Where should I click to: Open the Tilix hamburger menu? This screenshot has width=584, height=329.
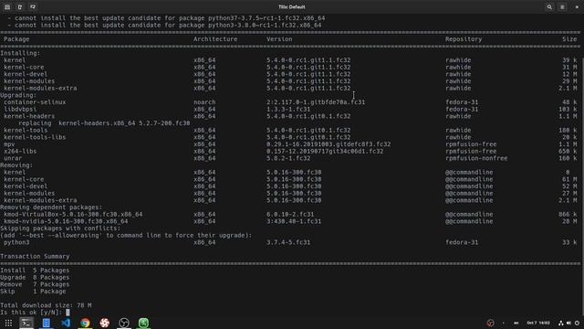(x=562, y=6)
